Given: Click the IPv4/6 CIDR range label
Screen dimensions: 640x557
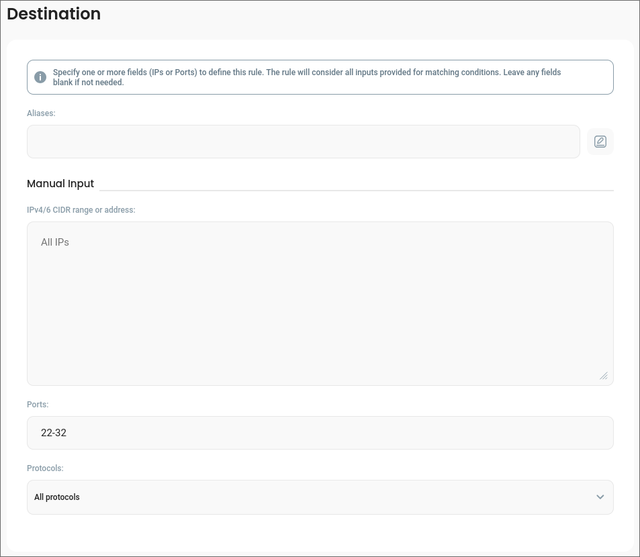Looking at the screenshot, I should click(x=81, y=210).
